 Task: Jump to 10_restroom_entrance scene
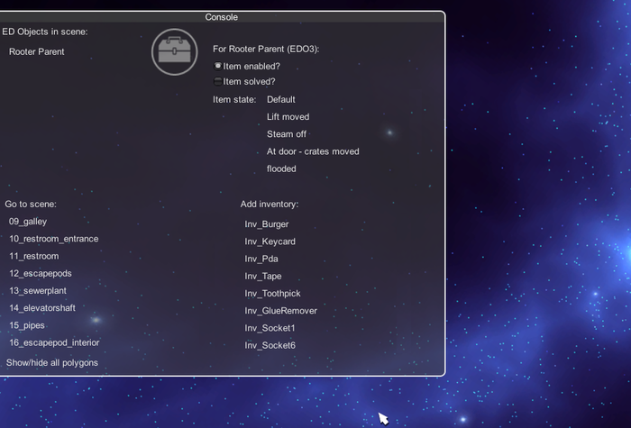tap(54, 239)
